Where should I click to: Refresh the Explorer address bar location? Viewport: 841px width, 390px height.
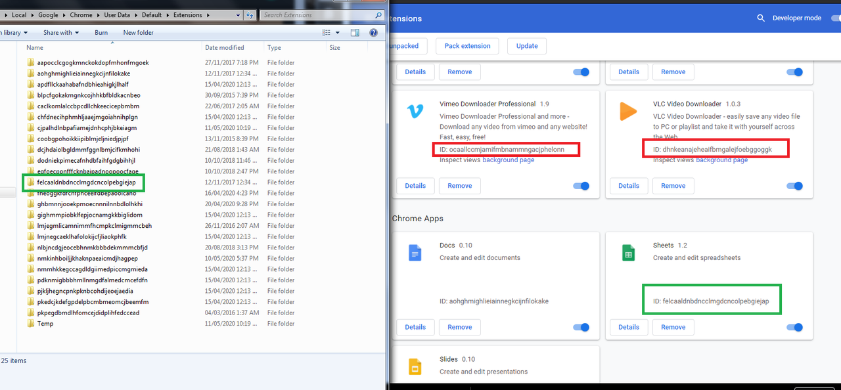(250, 14)
